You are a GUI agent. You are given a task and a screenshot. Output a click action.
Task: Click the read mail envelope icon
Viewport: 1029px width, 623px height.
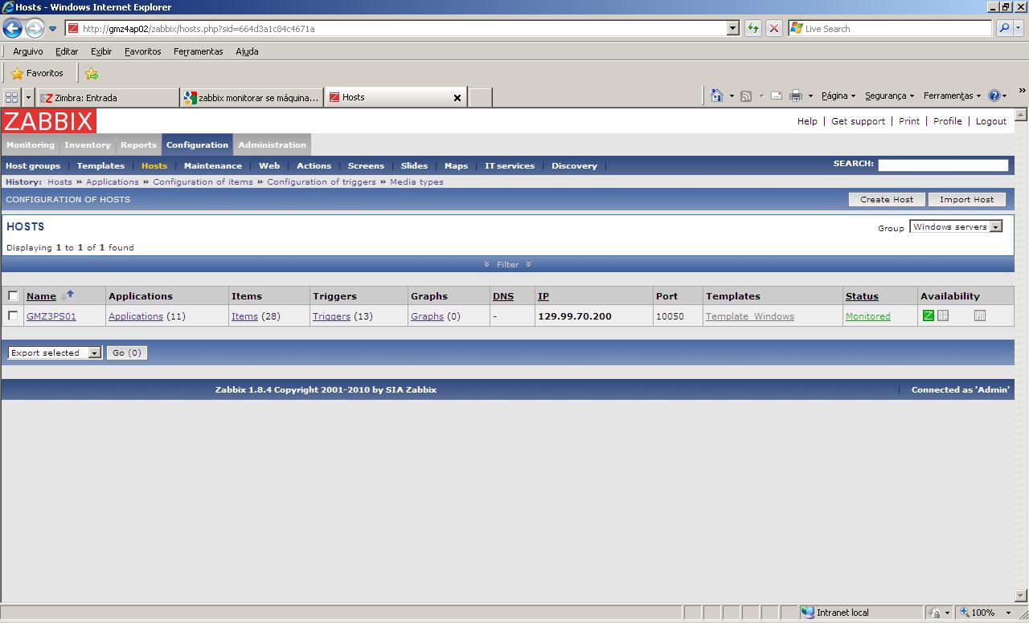(x=777, y=96)
